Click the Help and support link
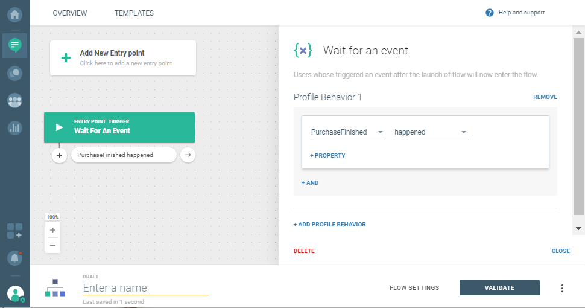The width and height of the screenshot is (585, 308). (515, 13)
